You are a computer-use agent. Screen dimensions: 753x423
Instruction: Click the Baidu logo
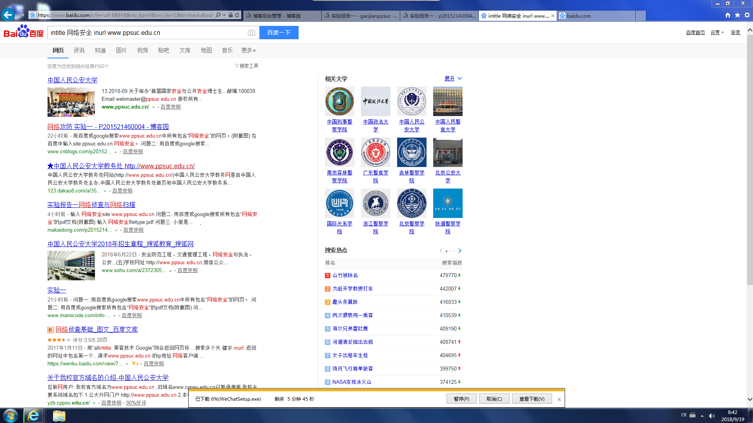(x=24, y=32)
